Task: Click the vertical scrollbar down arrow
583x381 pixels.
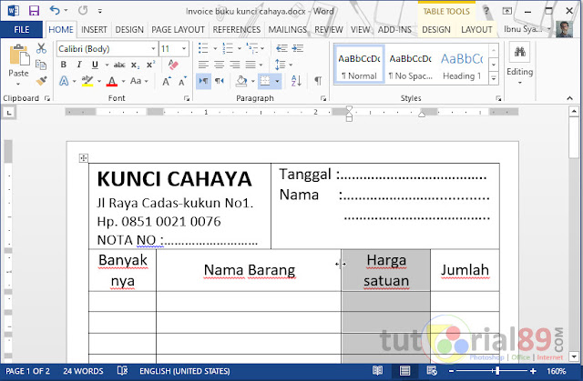Action: pos(574,356)
